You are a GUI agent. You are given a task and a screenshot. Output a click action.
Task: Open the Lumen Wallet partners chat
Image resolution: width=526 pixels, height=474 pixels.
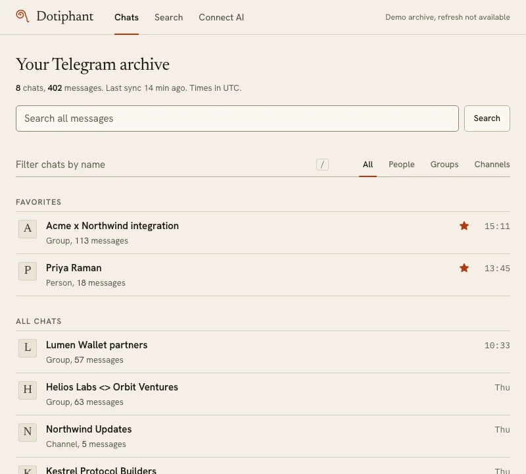[x=262, y=352]
